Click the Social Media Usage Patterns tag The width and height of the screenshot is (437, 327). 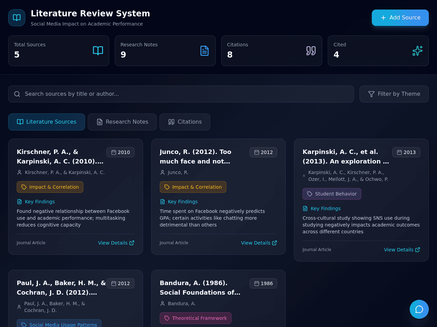tap(59, 324)
